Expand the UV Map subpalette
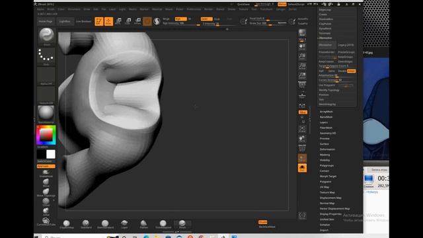 [x=325, y=187]
